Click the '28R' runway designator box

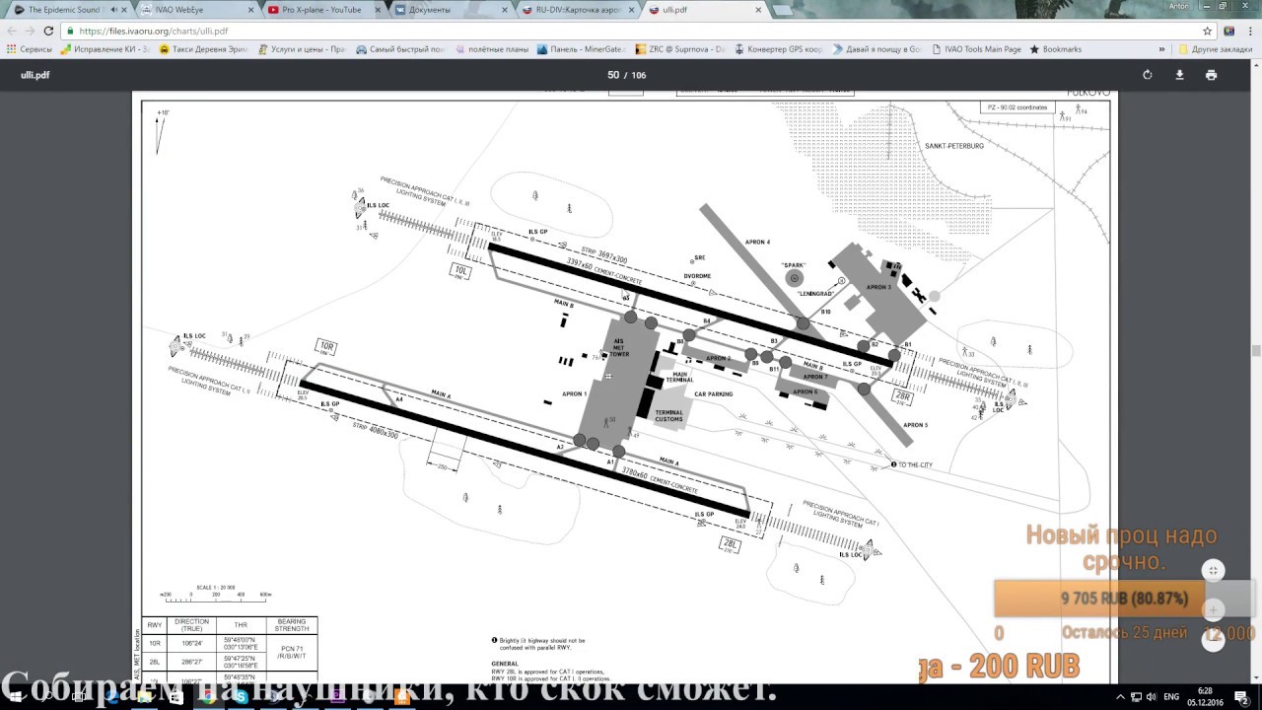[x=902, y=395]
